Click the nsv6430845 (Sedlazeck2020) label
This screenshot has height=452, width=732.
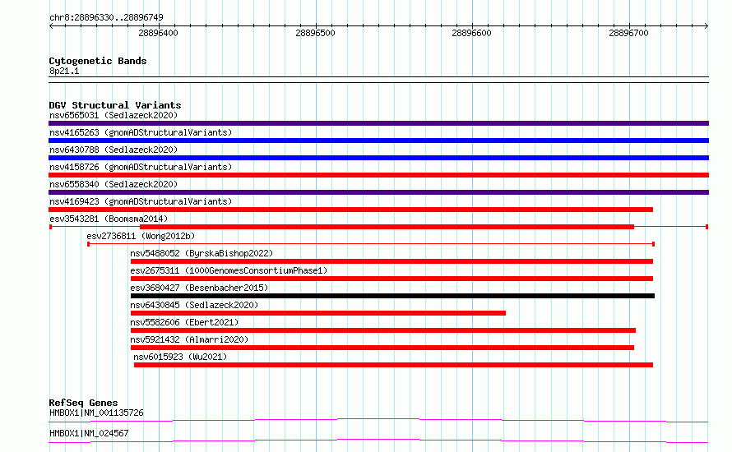[194, 305]
